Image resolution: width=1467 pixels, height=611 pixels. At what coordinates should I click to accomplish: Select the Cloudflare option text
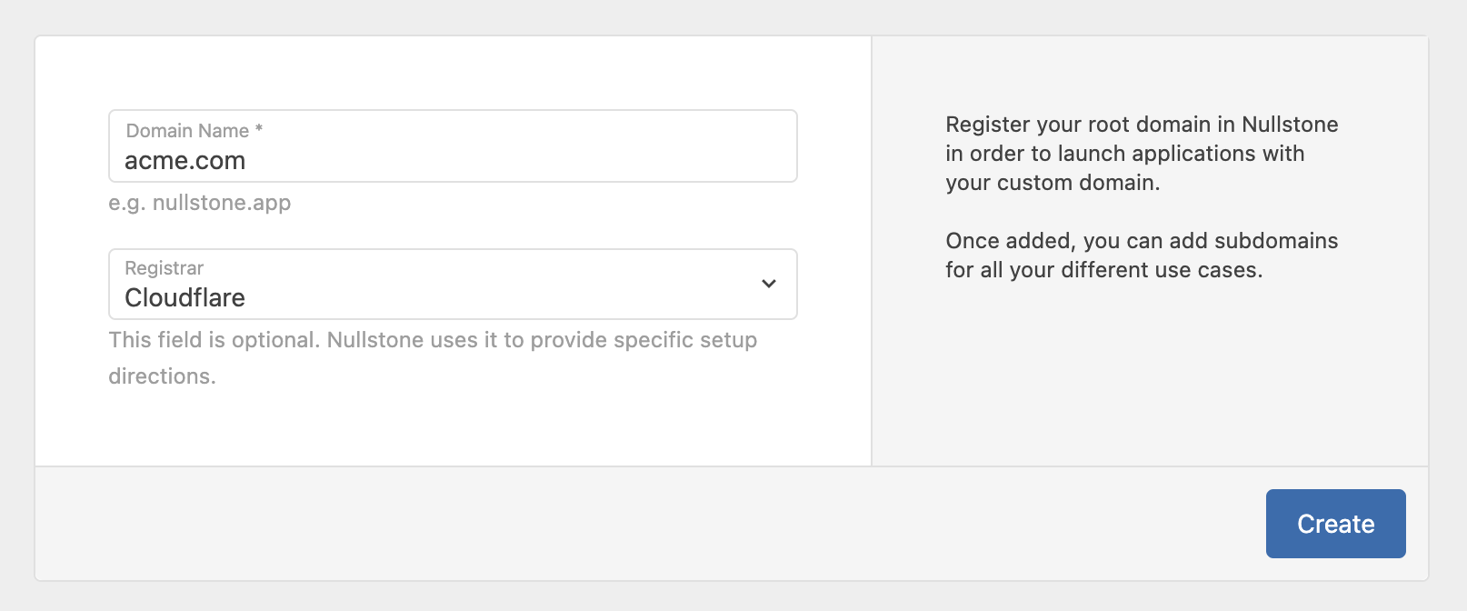185,297
